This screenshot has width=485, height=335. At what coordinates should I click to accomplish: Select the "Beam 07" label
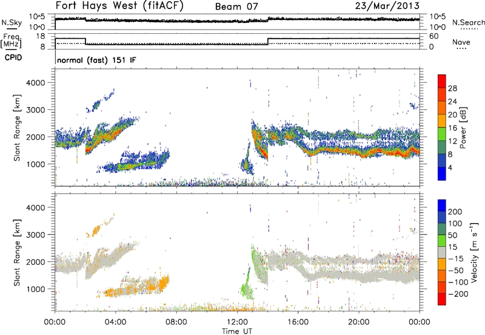pyautogui.click(x=236, y=7)
